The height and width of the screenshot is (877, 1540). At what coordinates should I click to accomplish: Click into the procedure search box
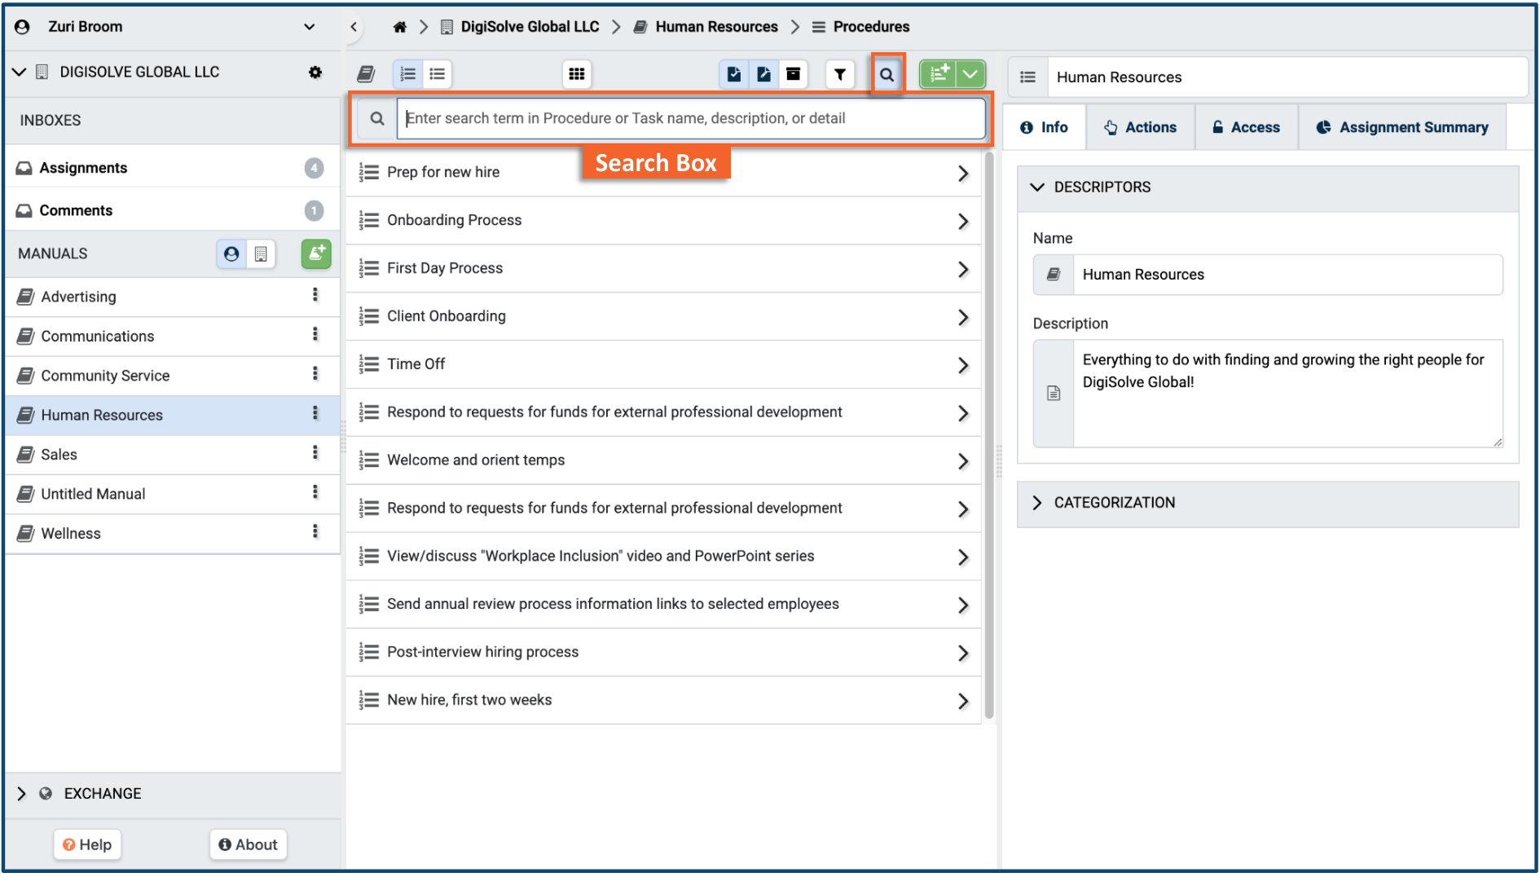693,118
